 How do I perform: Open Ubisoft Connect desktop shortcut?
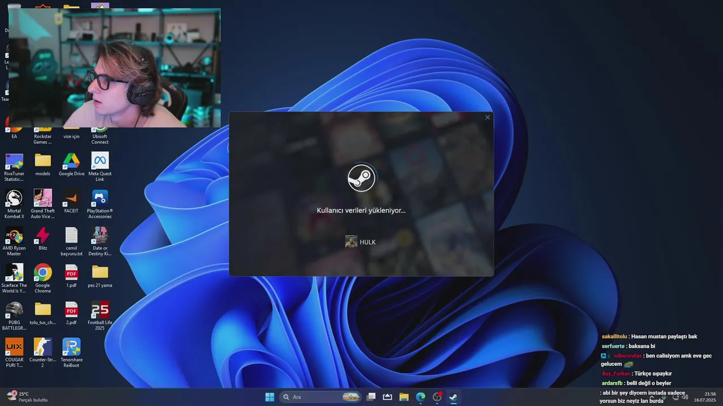[x=100, y=136]
